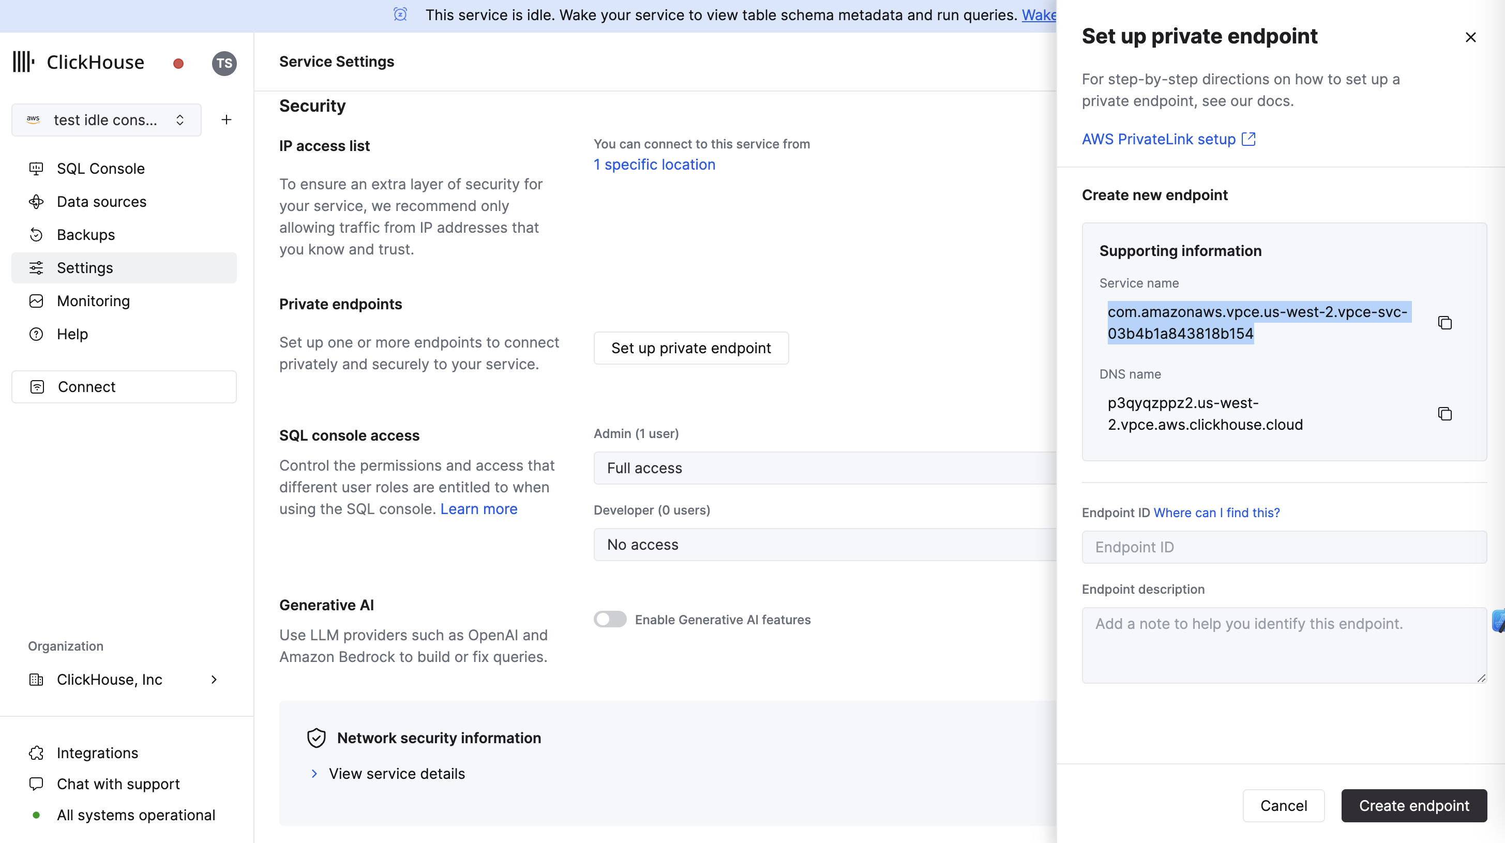The image size is (1505, 843).
Task: Click the SQL Console icon in sidebar
Action: coord(36,168)
